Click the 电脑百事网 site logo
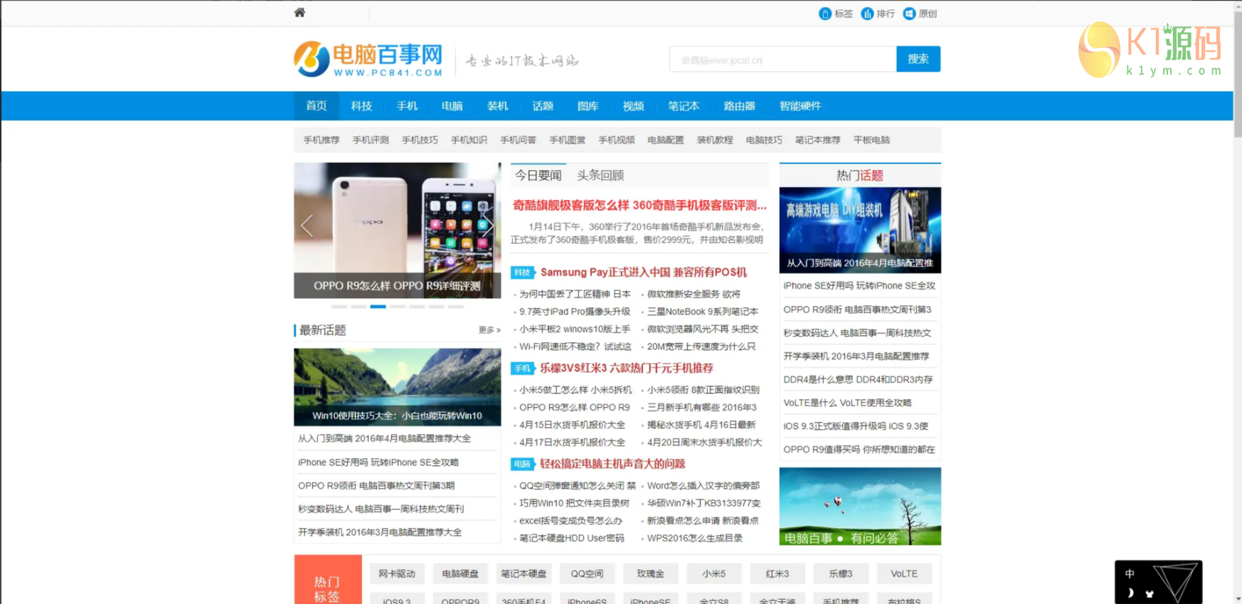 [x=368, y=59]
